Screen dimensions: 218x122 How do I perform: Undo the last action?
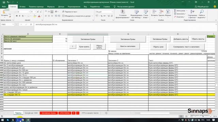pyautogui.click(x=8, y=2)
